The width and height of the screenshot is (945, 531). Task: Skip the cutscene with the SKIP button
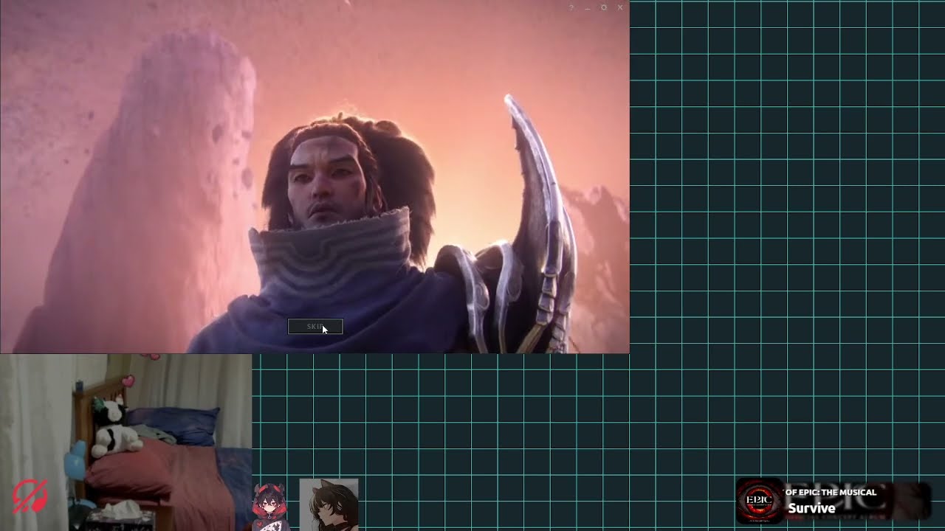tap(315, 327)
